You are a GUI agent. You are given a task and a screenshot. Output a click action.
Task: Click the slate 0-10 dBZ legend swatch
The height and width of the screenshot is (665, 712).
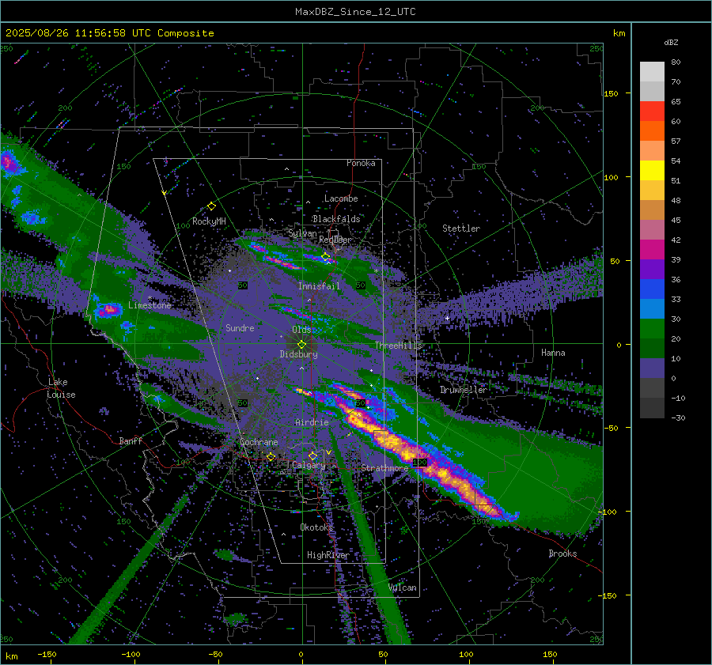tap(652, 368)
